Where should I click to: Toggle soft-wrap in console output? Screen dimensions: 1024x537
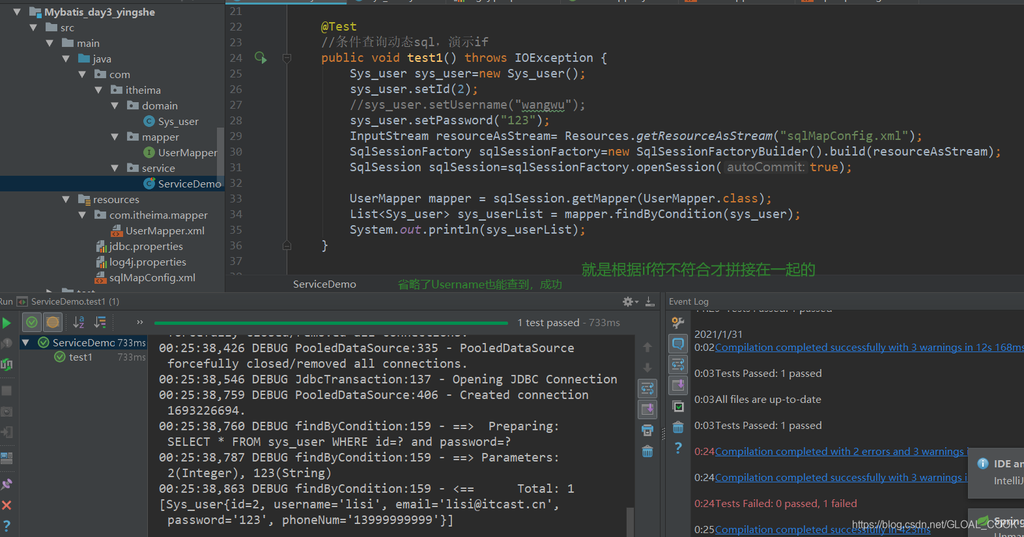point(647,389)
